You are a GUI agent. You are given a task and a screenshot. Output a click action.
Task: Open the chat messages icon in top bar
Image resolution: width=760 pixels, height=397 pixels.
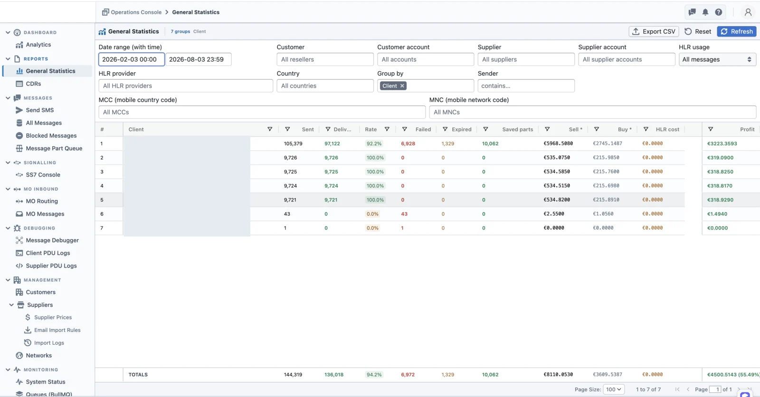(x=692, y=12)
